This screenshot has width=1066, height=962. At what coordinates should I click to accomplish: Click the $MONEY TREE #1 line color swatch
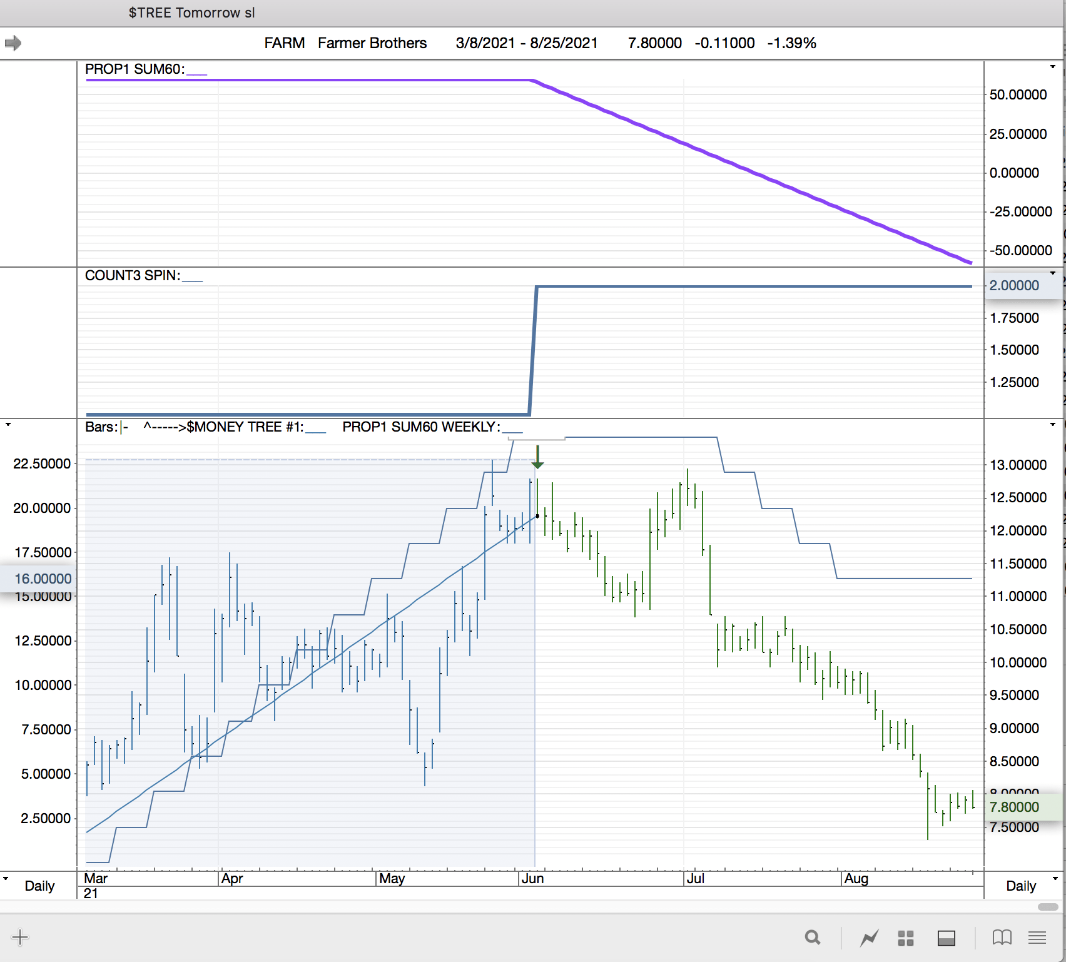(x=316, y=432)
